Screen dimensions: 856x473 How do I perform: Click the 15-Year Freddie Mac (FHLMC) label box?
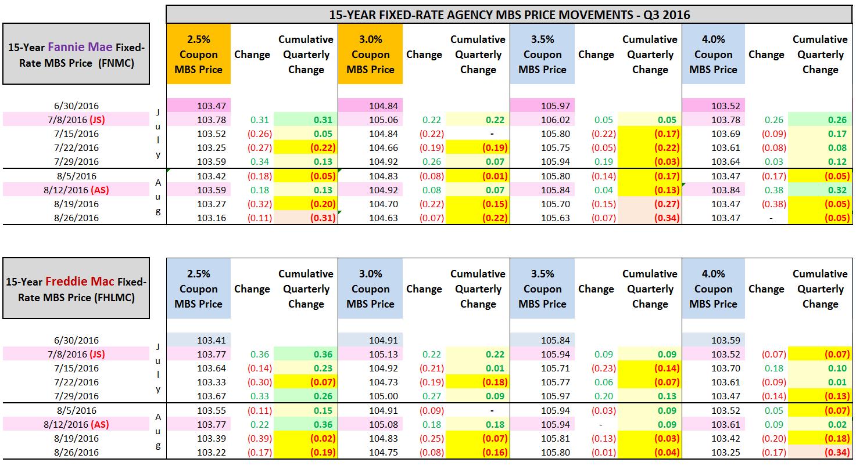coord(76,289)
